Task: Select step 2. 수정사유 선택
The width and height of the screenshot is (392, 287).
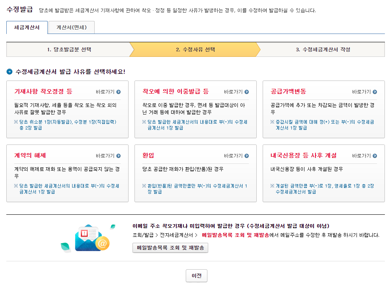Action: tap(195, 49)
